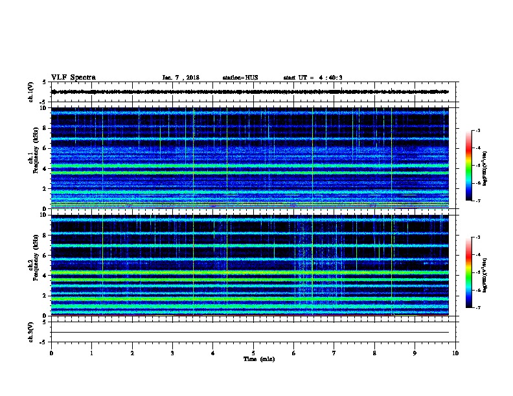This screenshot has width=513, height=396.
Task: Click the 'start UT = 4:40:3' header text
Action: point(313,78)
